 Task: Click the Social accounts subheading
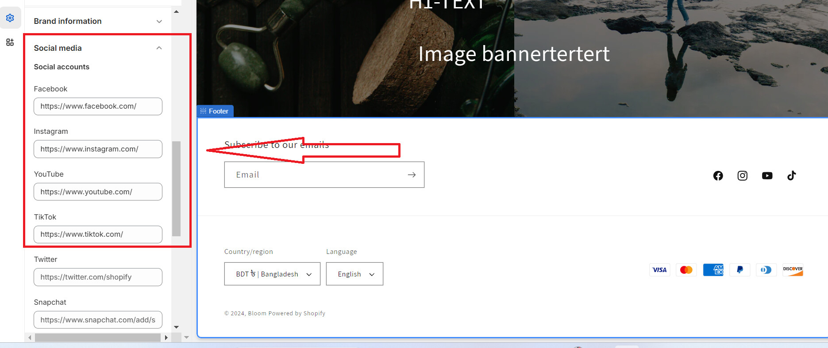click(x=62, y=67)
